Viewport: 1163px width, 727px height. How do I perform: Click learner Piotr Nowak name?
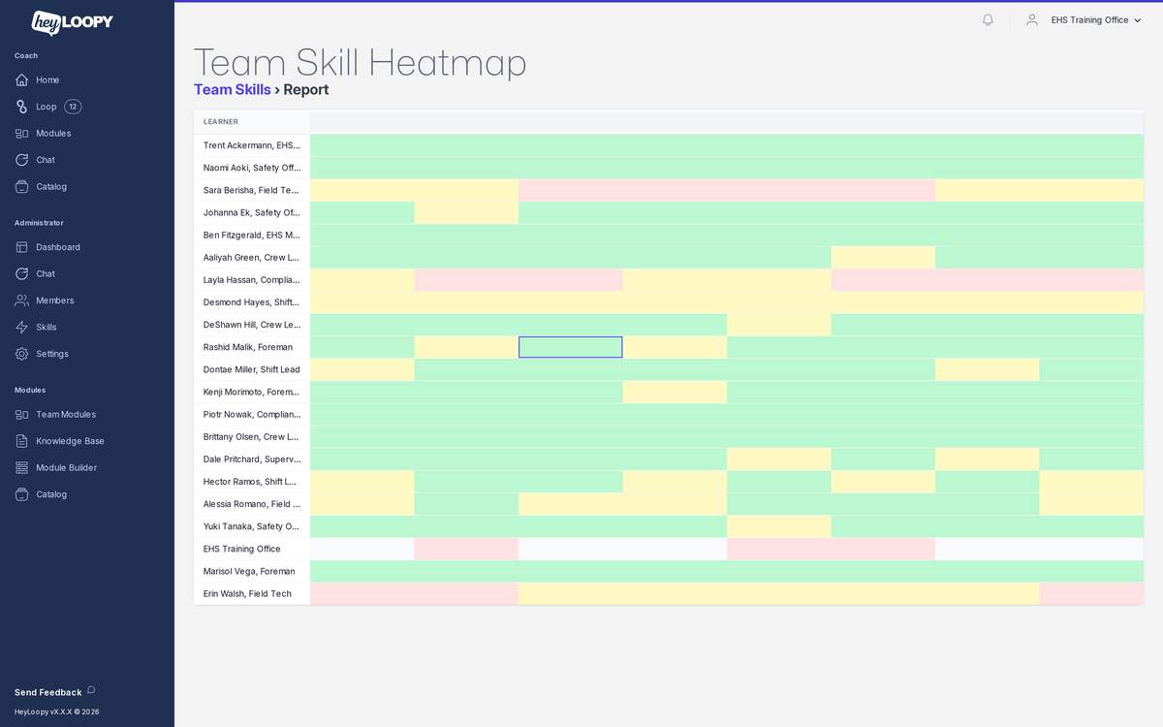coord(252,414)
